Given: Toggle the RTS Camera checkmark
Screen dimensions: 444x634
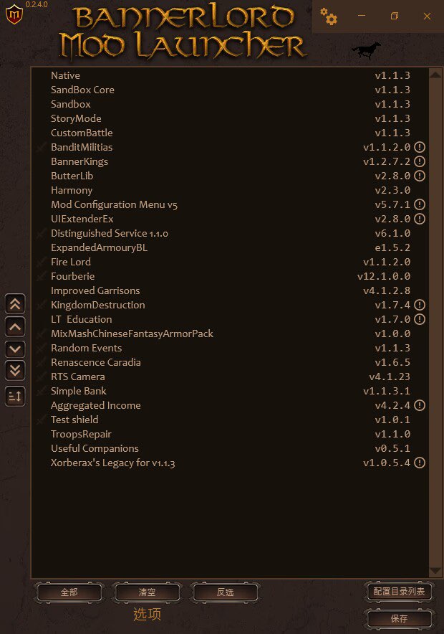Looking at the screenshot, I should pos(41,377).
